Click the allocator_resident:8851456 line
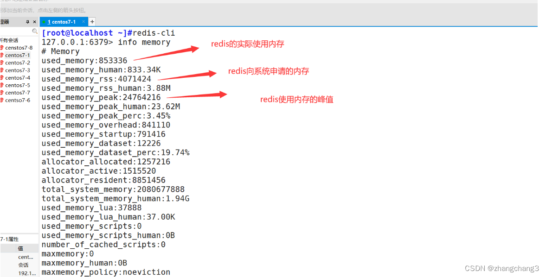This screenshot has width=546, height=277. click(103, 180)
